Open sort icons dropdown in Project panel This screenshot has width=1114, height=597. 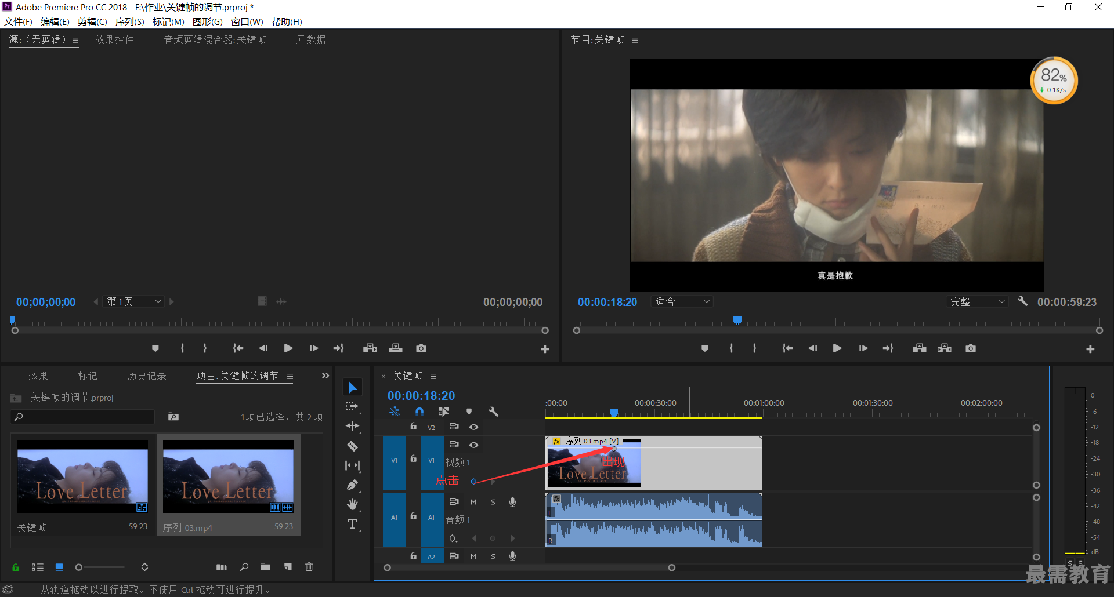pos(144,567)
